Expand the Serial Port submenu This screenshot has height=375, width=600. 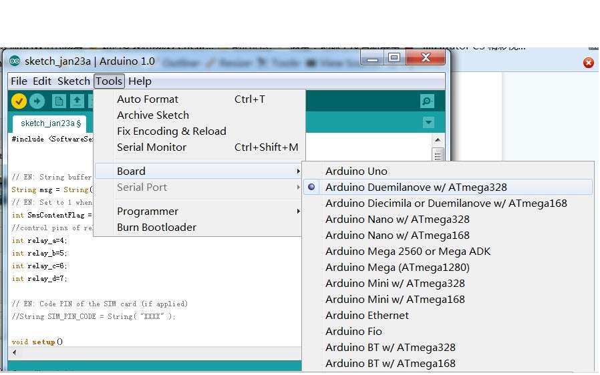tap(198, 187)
